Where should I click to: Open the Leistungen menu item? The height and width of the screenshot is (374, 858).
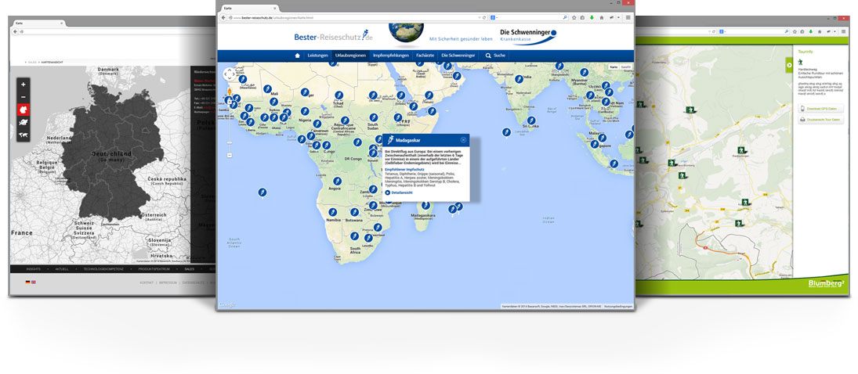click(x=317, y=56)
